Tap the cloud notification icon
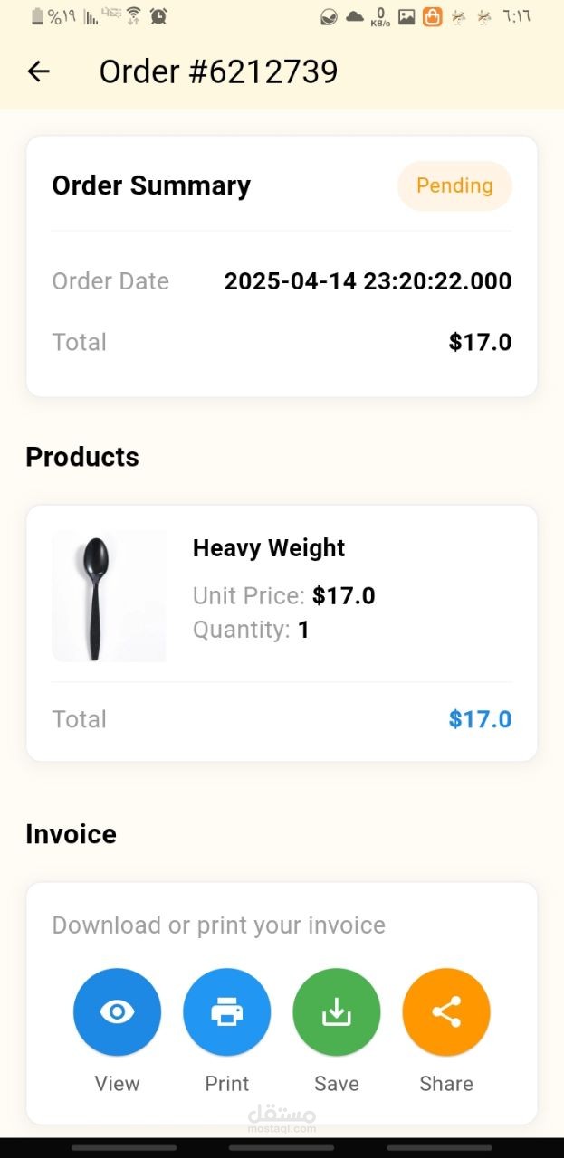564x1158 pixels. pyautogui.click(x=355, y=16)
